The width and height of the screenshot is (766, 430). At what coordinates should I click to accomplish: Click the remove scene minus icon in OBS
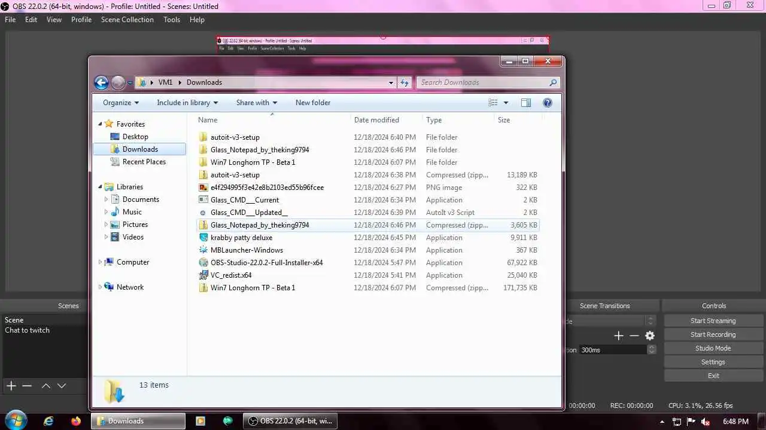27,386
